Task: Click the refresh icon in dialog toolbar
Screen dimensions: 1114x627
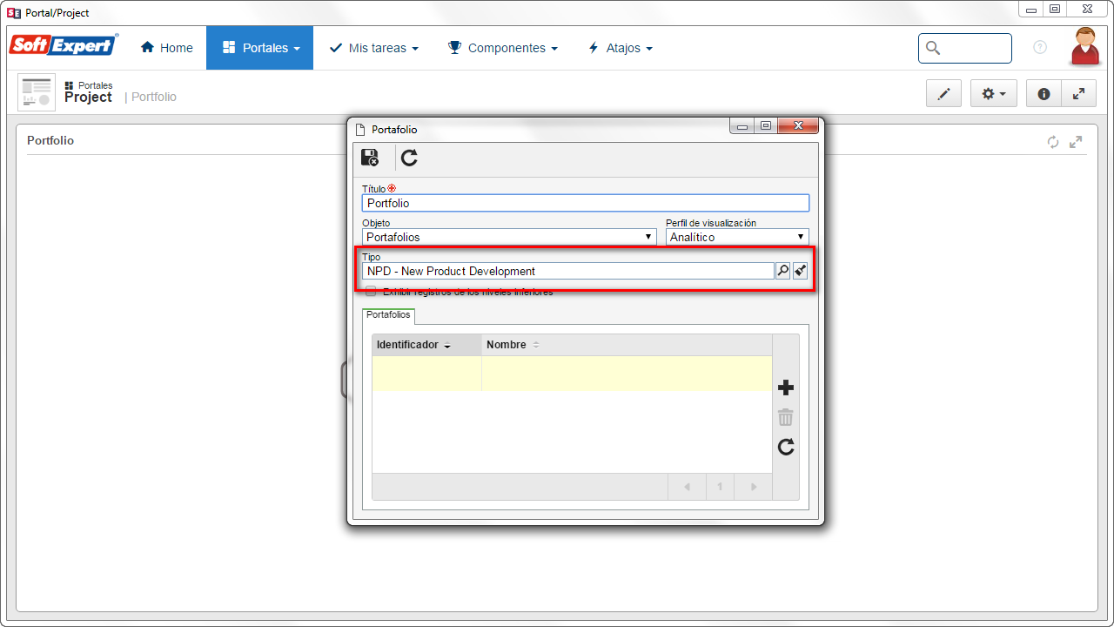Action: (x=409, y=158)
